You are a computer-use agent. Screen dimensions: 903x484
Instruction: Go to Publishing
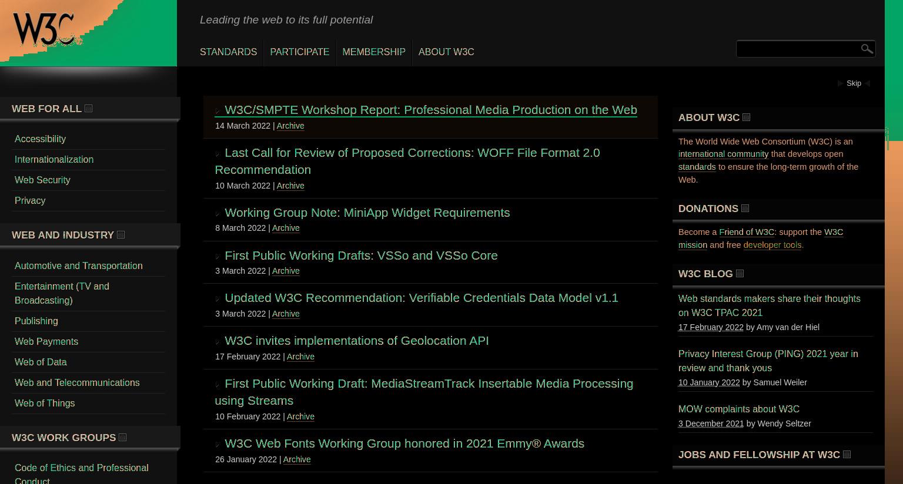(x=36, y=321)
